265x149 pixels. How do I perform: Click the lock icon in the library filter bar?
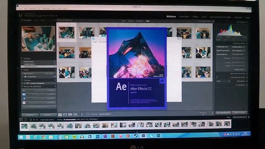click(x=213, y=21)
